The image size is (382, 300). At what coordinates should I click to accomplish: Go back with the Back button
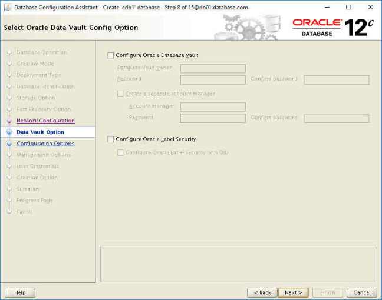point(262,292)
